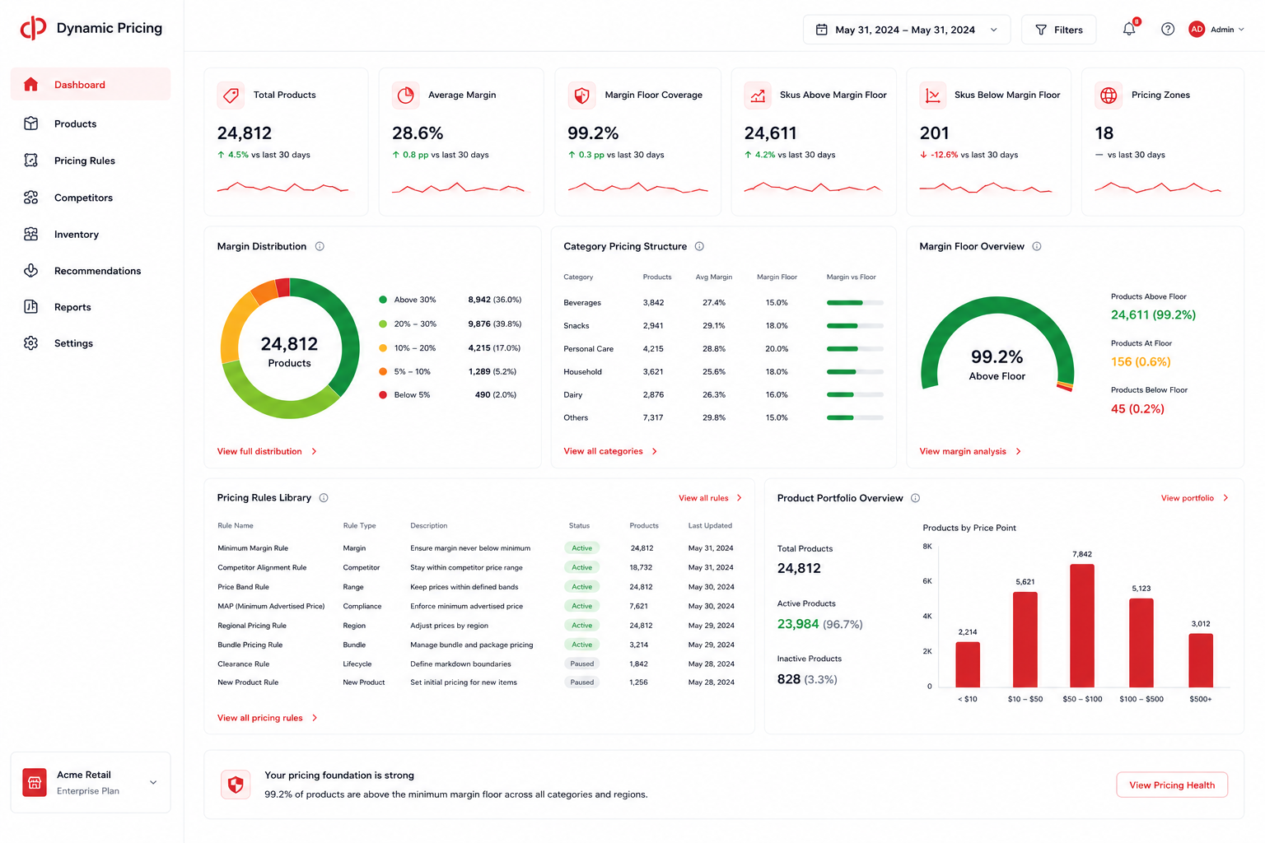Click the Personal Care category row
Screen dimensions: 1265x843
click(x=723, y=348)
